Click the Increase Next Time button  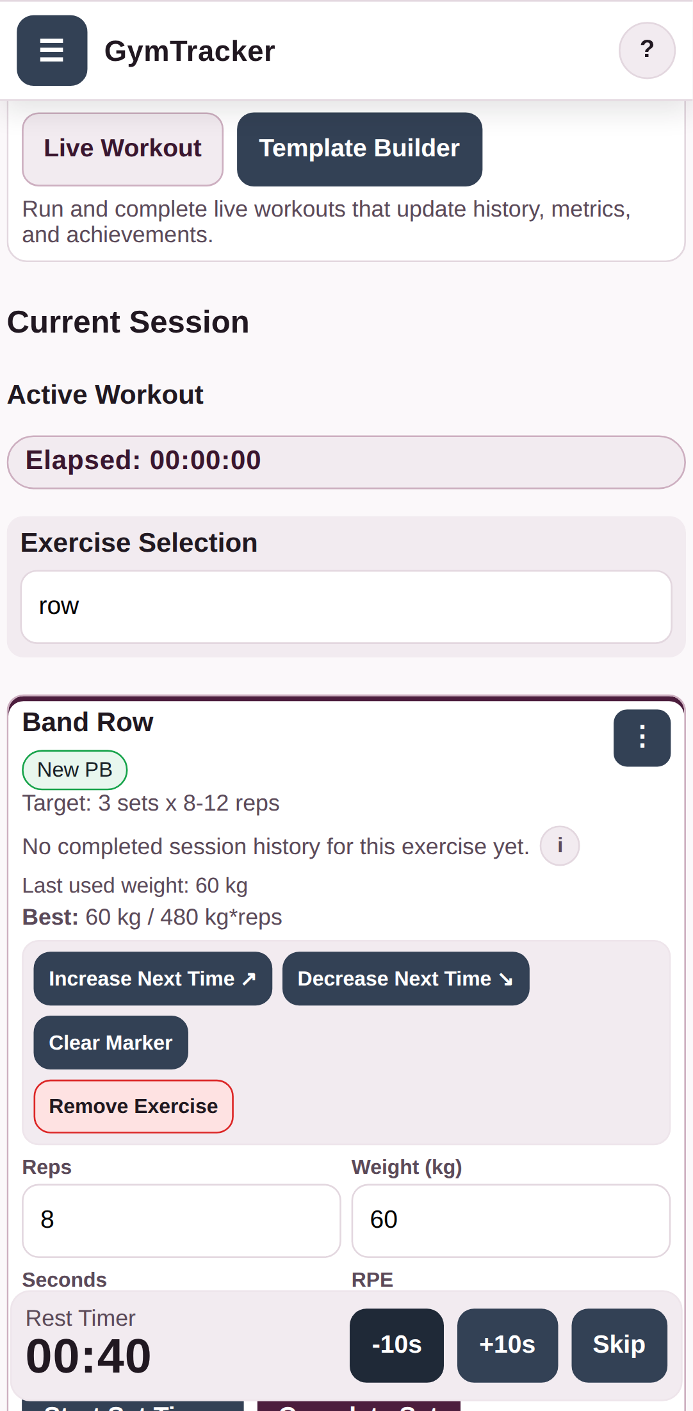coord(152,978)
